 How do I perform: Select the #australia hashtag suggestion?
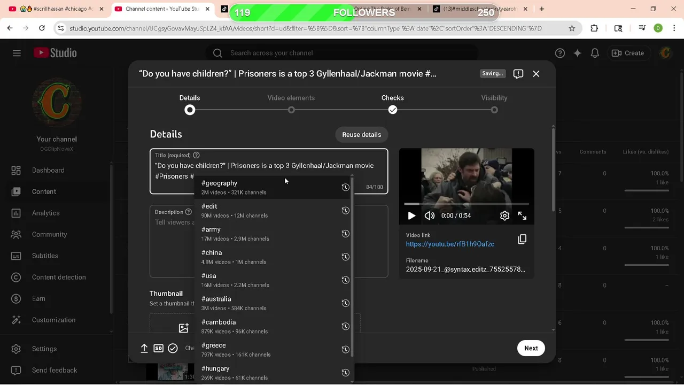click(273, 303)
